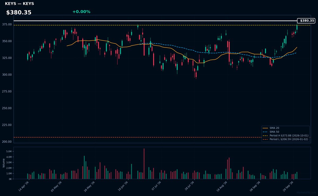Click the large $380.35 header price
The image size is (318, 196).
tap(19, 12)
